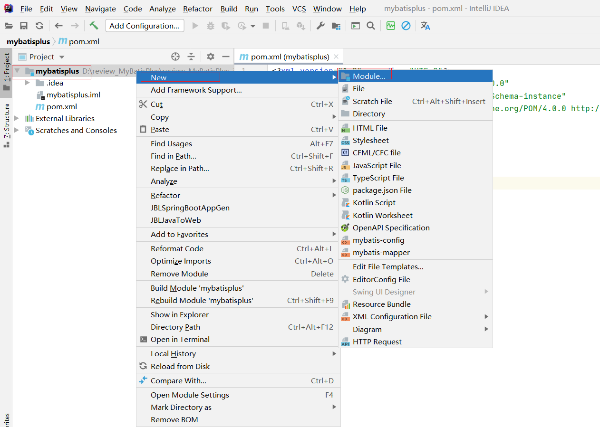Open Settings with the wrench icon
This screenshot has width=600, height=427.
pyautogui.click(x=320, y=26)
